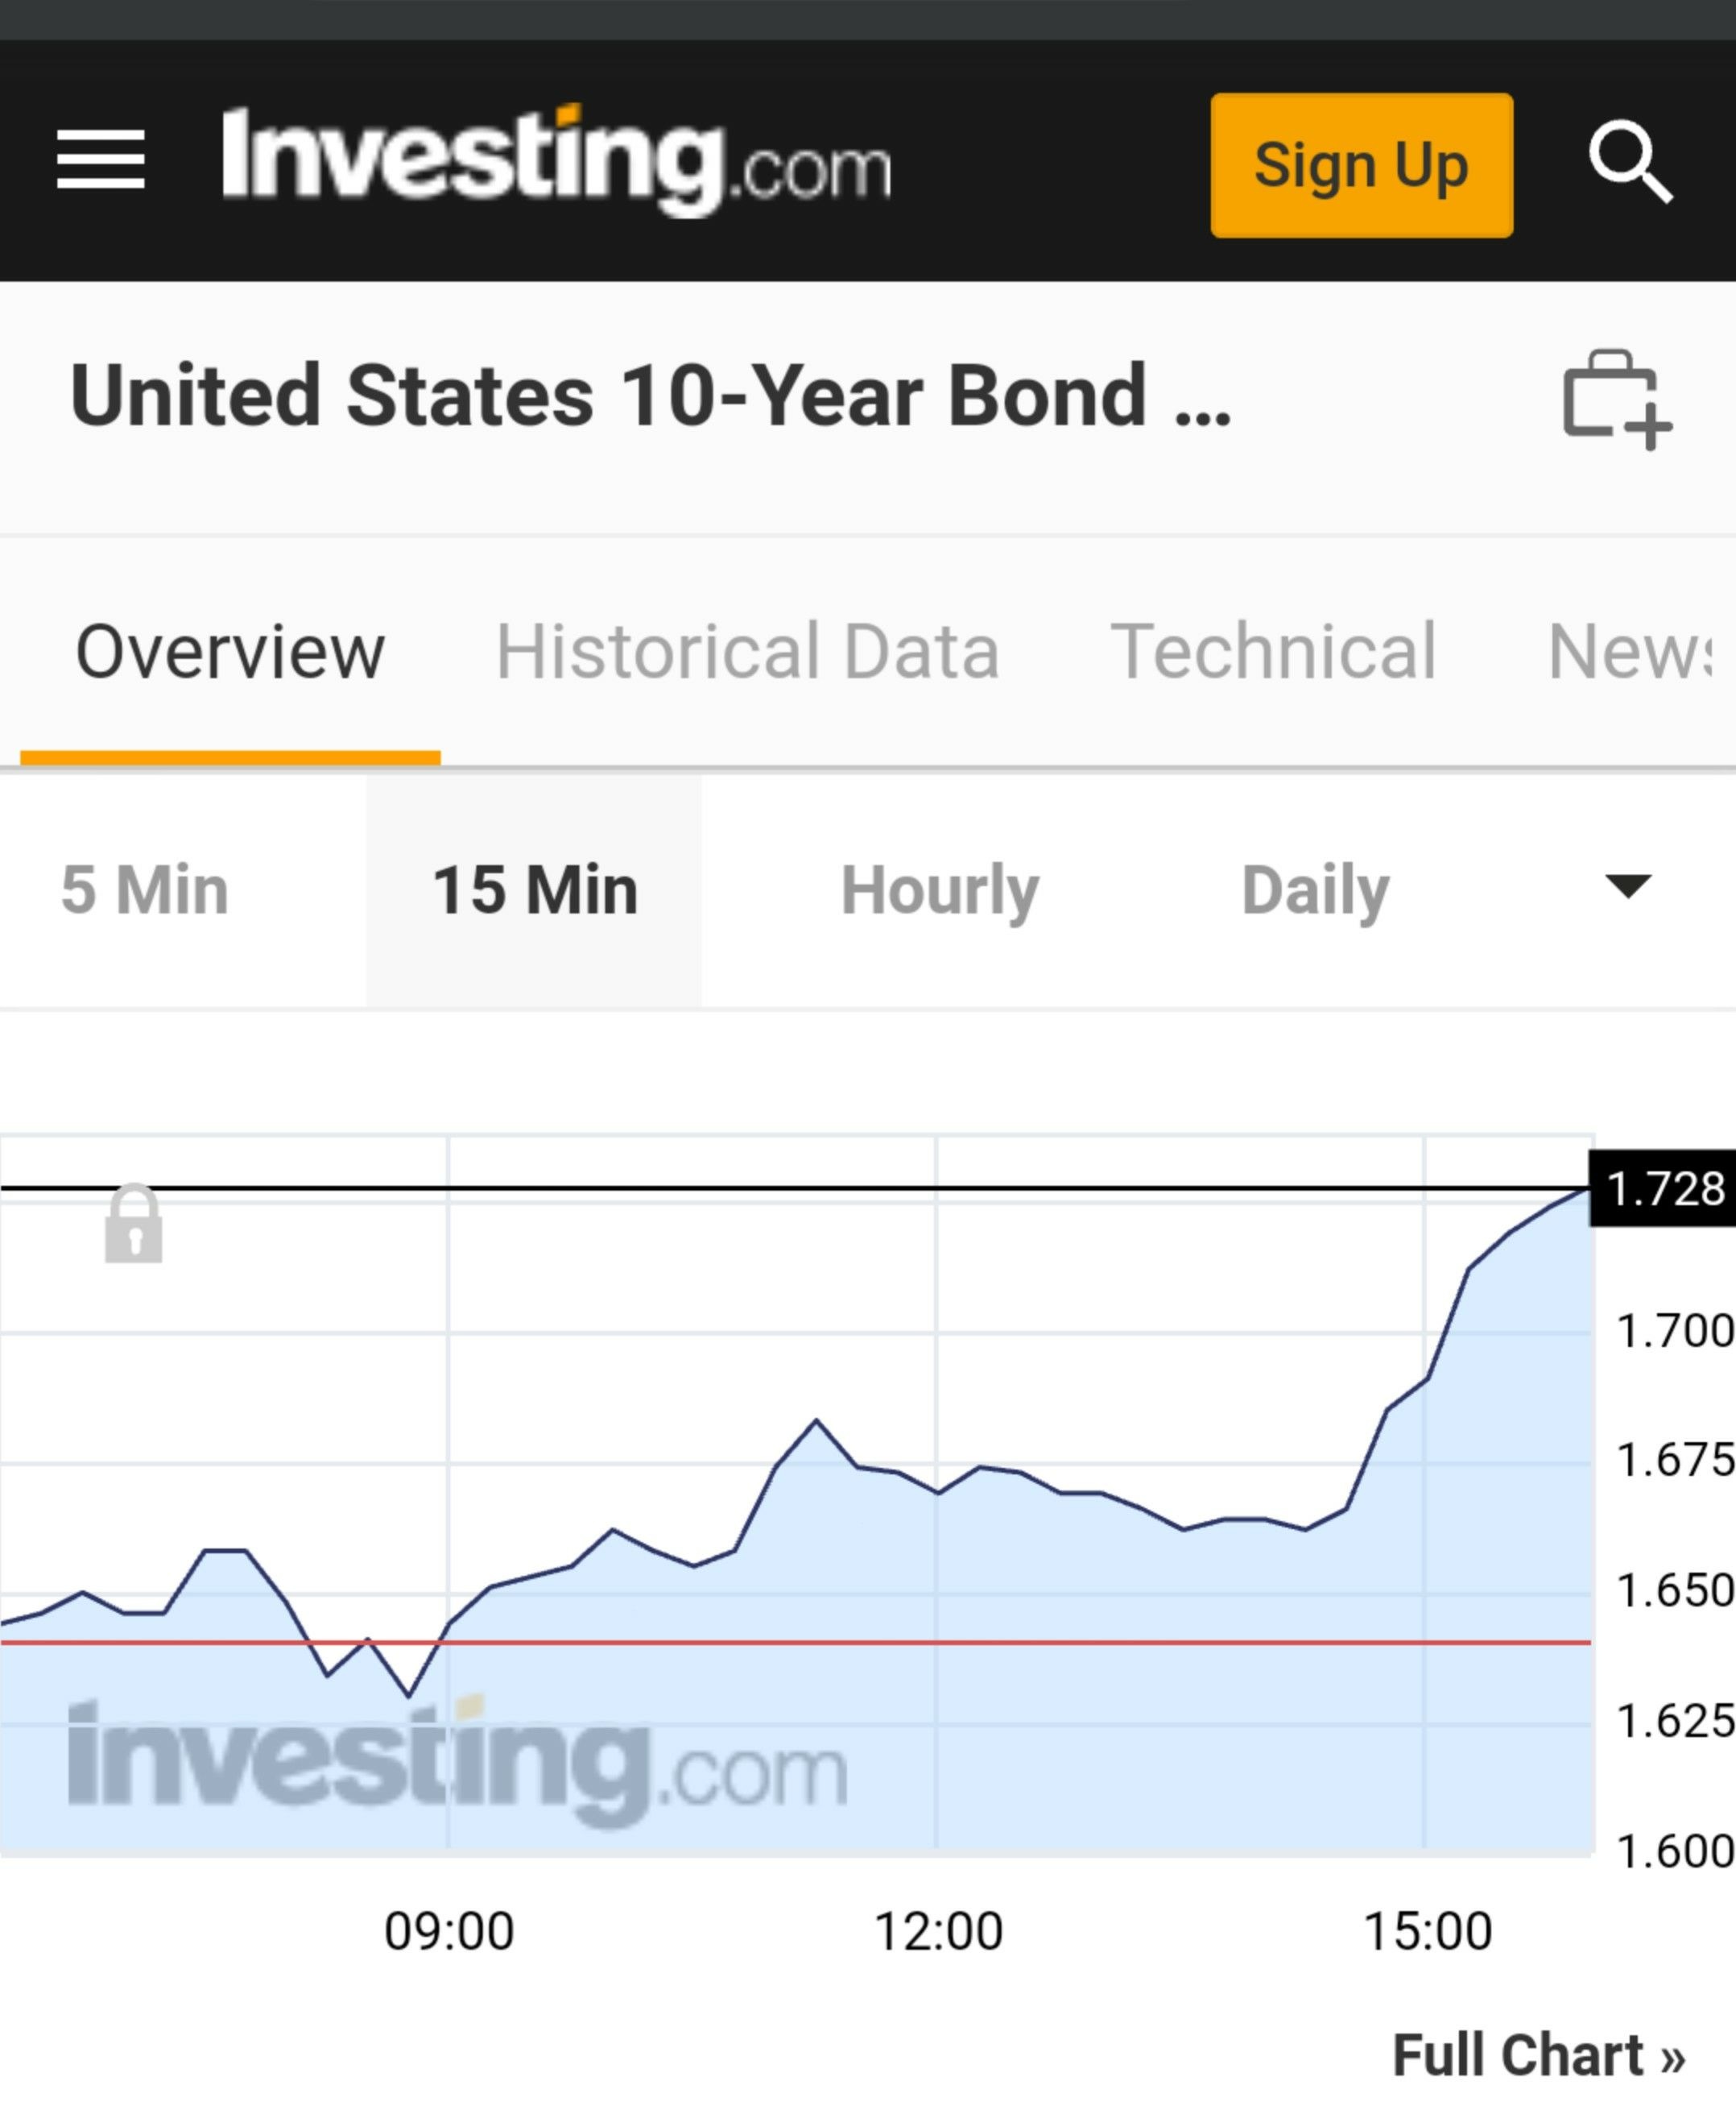Click the 1.728 current price label
Image resolution: width=1736 pixels, height=2110 pixels.
tap(1663, 1188)
